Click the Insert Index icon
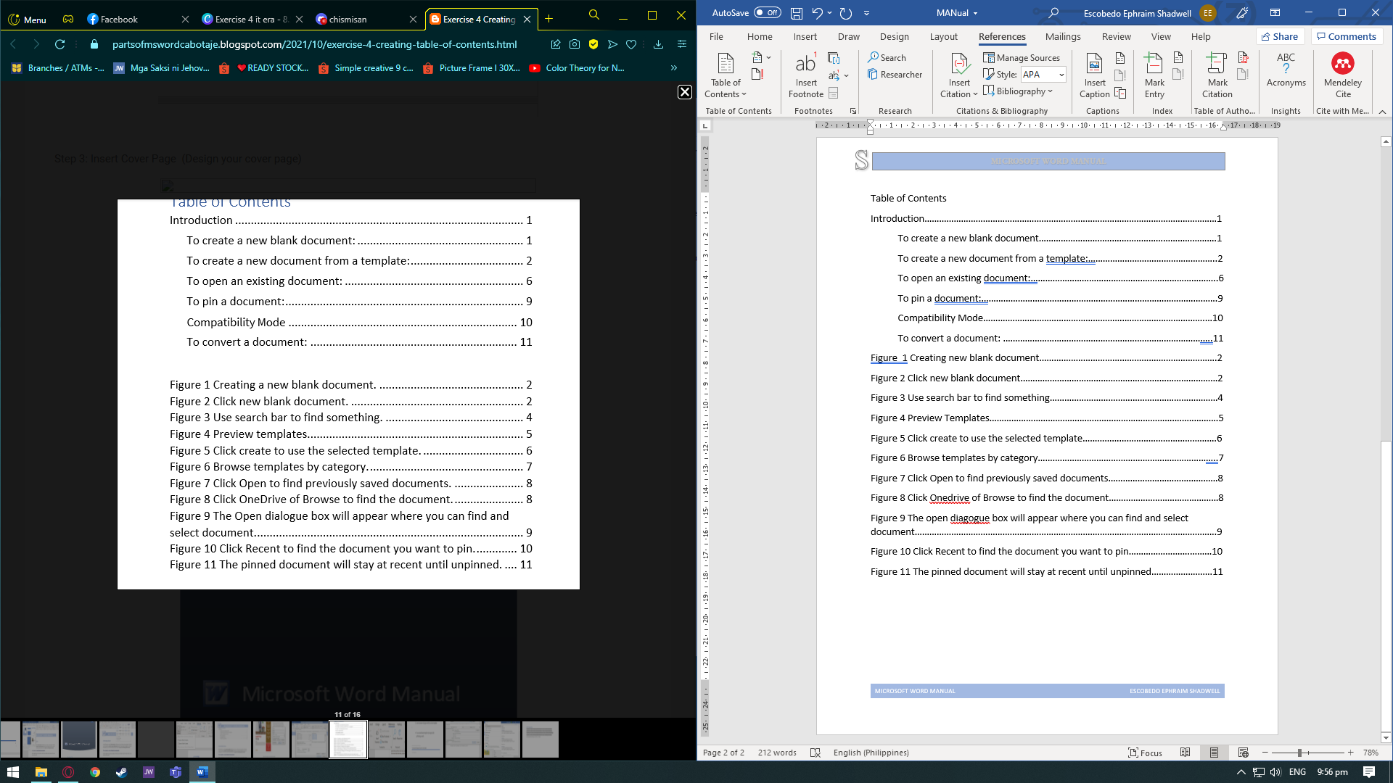The image size is (1393, 783). 1178,58
